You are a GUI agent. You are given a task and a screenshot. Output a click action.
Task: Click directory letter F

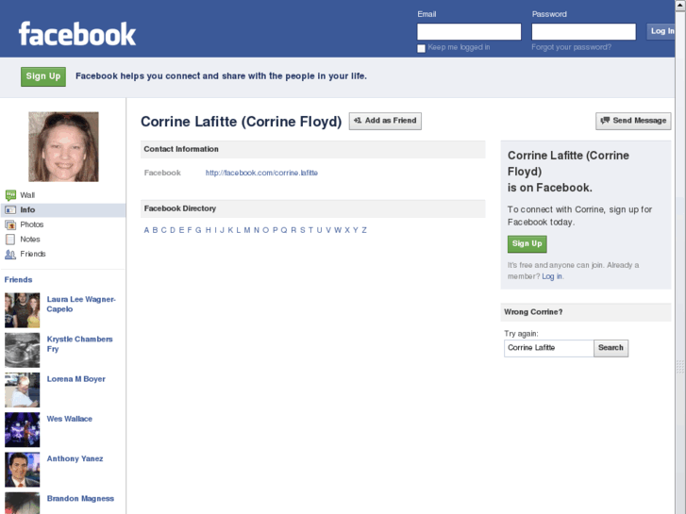(190, 230)
